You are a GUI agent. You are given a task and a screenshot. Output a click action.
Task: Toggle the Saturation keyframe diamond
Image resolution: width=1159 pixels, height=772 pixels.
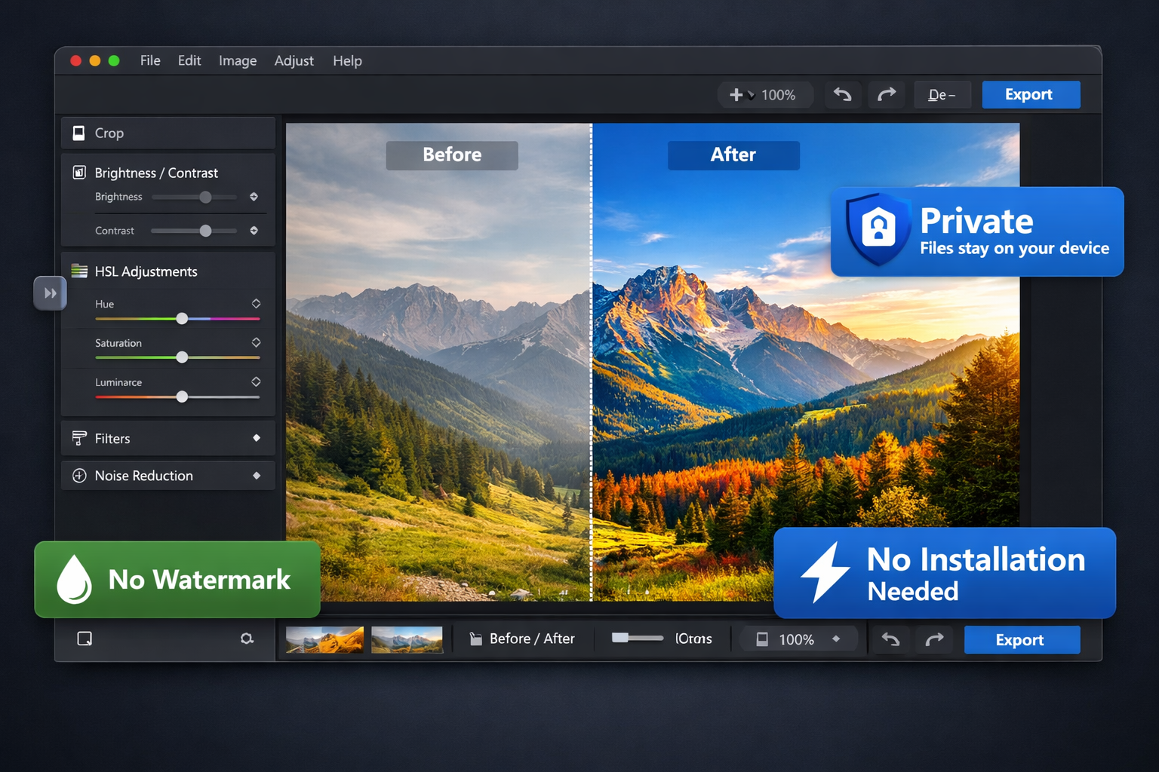(x=256, y=343)
